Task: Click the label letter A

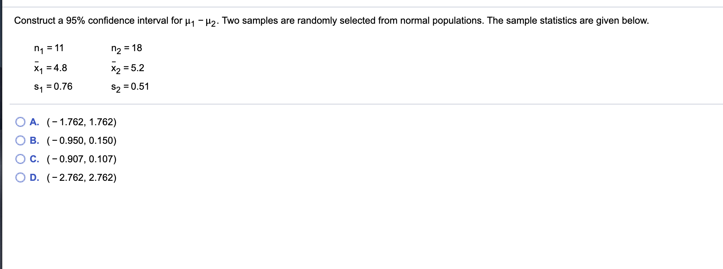Action: (x=34, y=122)
